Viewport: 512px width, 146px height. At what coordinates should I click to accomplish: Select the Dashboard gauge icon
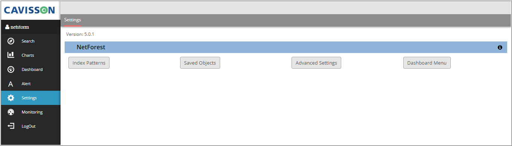[11, 69]
